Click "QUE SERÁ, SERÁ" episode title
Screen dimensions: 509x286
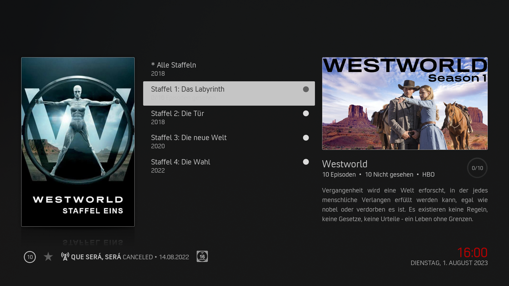[96, 257]
